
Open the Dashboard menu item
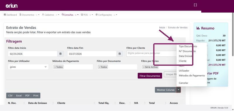(x=10, y=15)
